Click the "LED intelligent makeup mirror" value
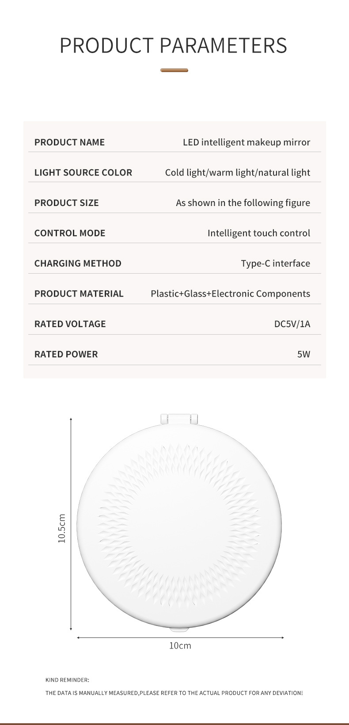This screenshot has width=349, height=725. coord(246,142)
